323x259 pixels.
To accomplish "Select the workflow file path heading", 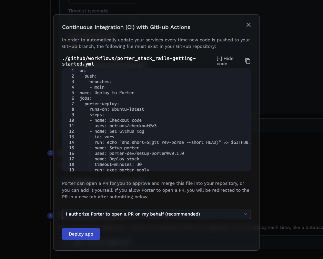I will point(129,61).
